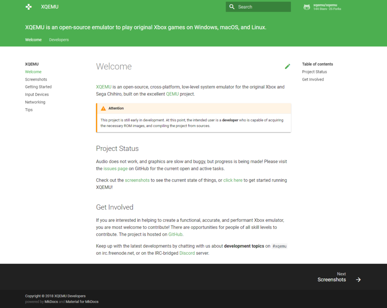Follow the 'click here' getting started link
Viewport: 387px width, 308px height.
[x=233, y=180]
